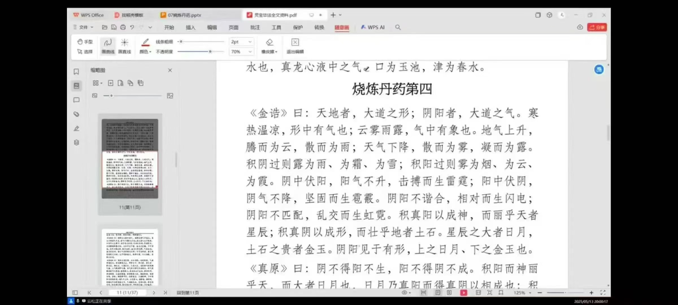Open the bookmark panel in the sidebar
678x305 pixels.
[x=76, y=72]
